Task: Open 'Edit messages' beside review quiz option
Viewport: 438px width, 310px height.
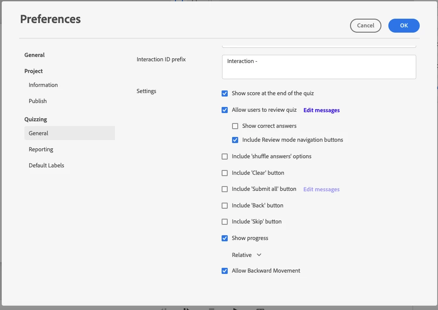Action: [x=321, y=110]
